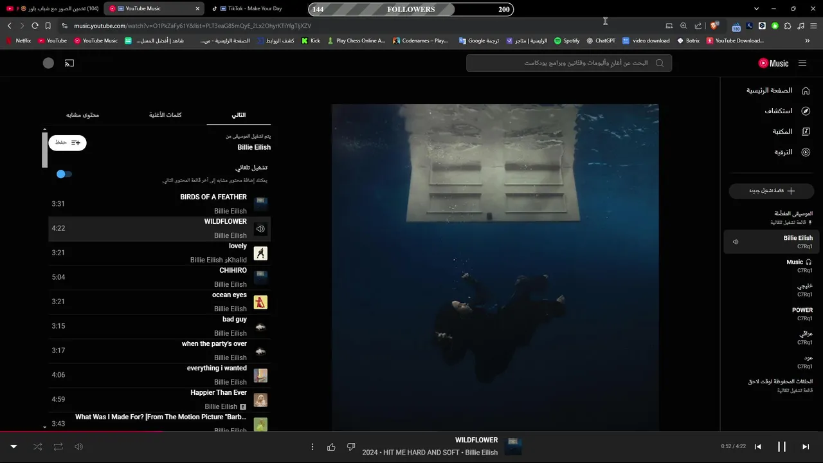
Task: Click the share page icon in address bar
Action: point(698,26)
